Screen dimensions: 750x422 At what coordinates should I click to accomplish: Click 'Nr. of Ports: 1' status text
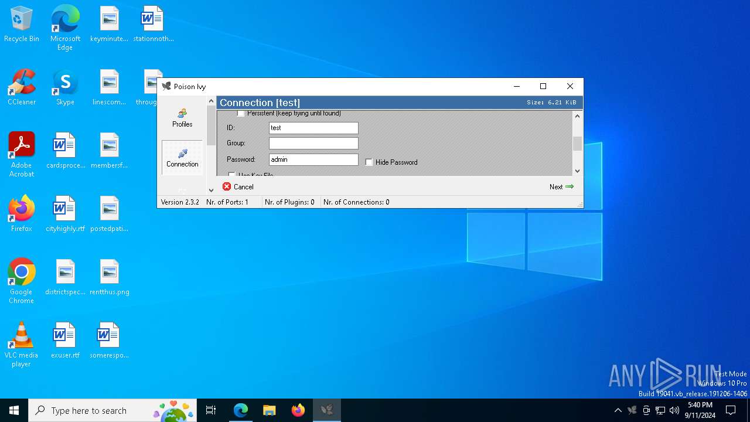coord(227,202)
